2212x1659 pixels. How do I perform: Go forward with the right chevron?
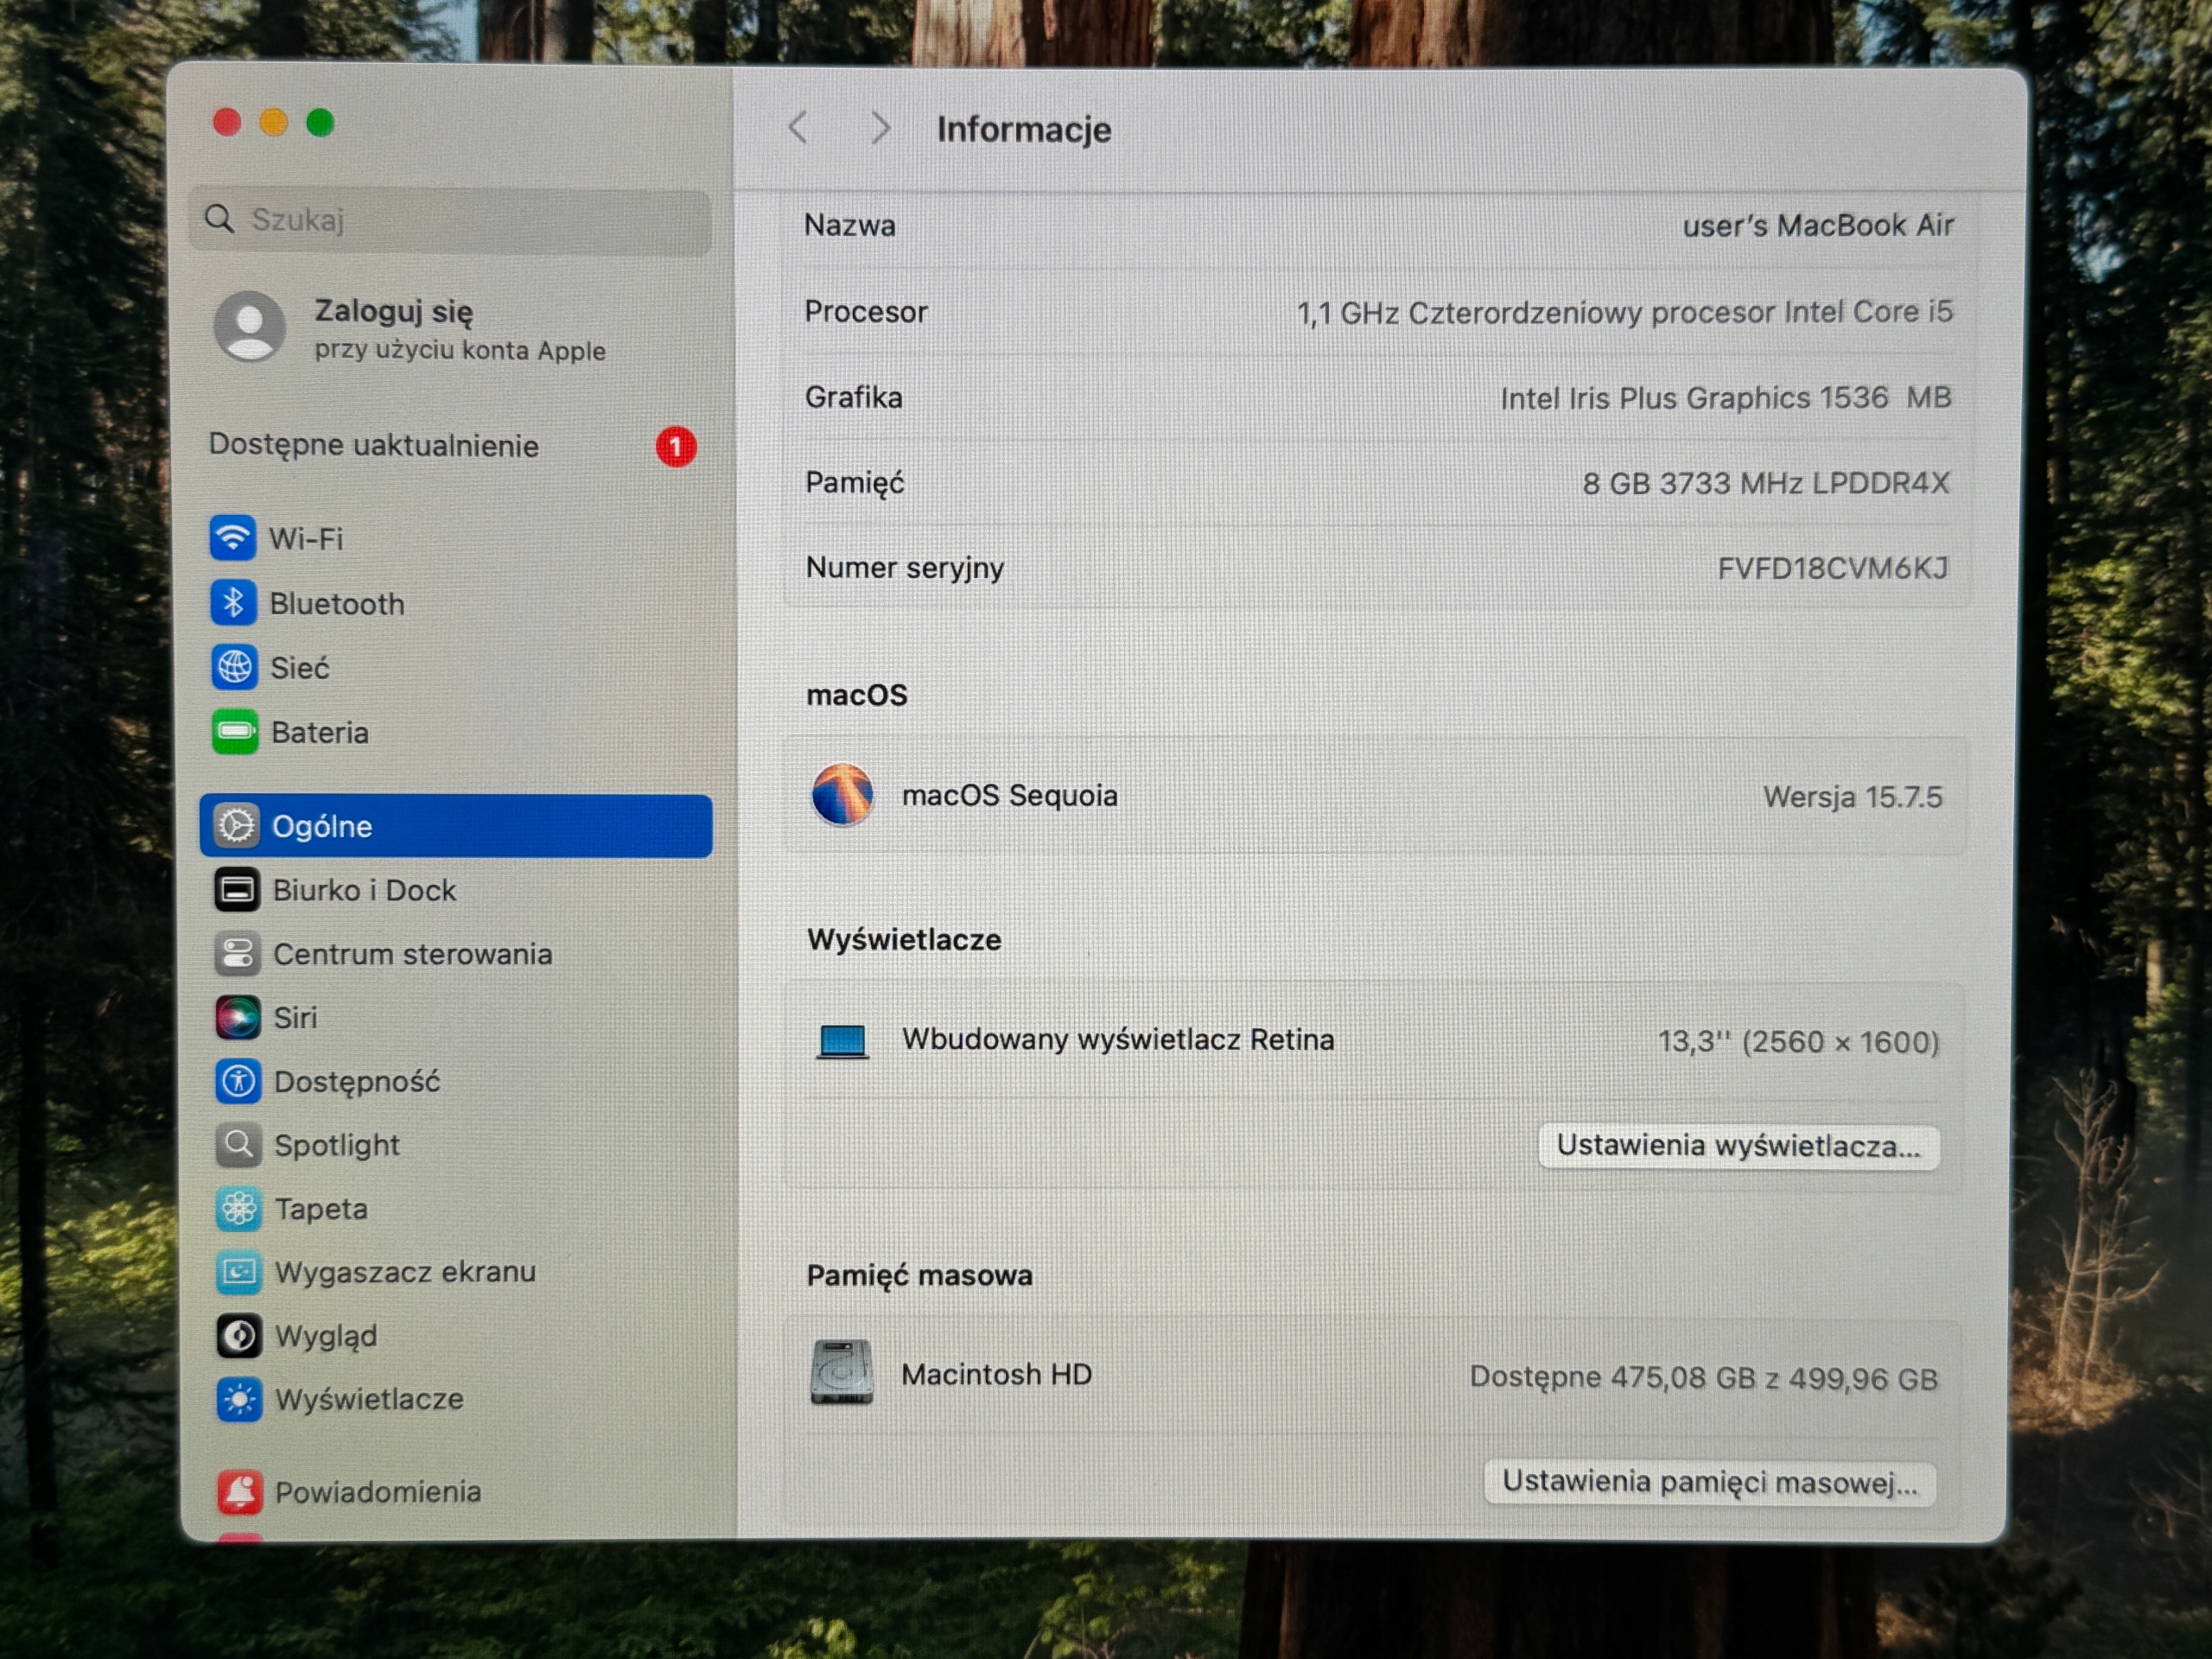pyautogui.click(x=880, y=128)
